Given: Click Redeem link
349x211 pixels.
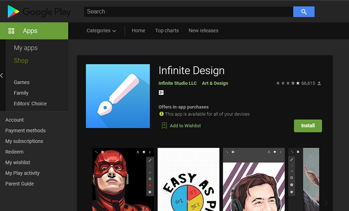Looking at the screenshot, I should click(14, 152).
